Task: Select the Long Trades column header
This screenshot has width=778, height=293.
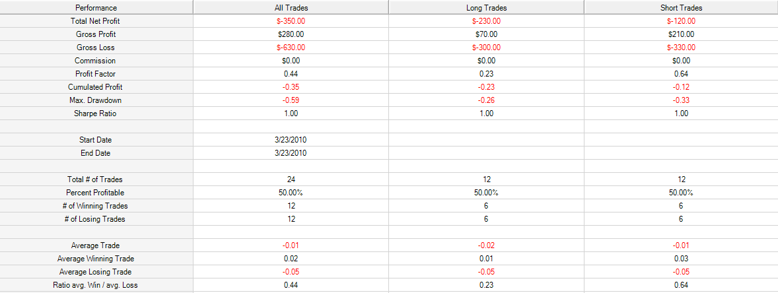Action: pyautogui.click(x=486, y=8)
